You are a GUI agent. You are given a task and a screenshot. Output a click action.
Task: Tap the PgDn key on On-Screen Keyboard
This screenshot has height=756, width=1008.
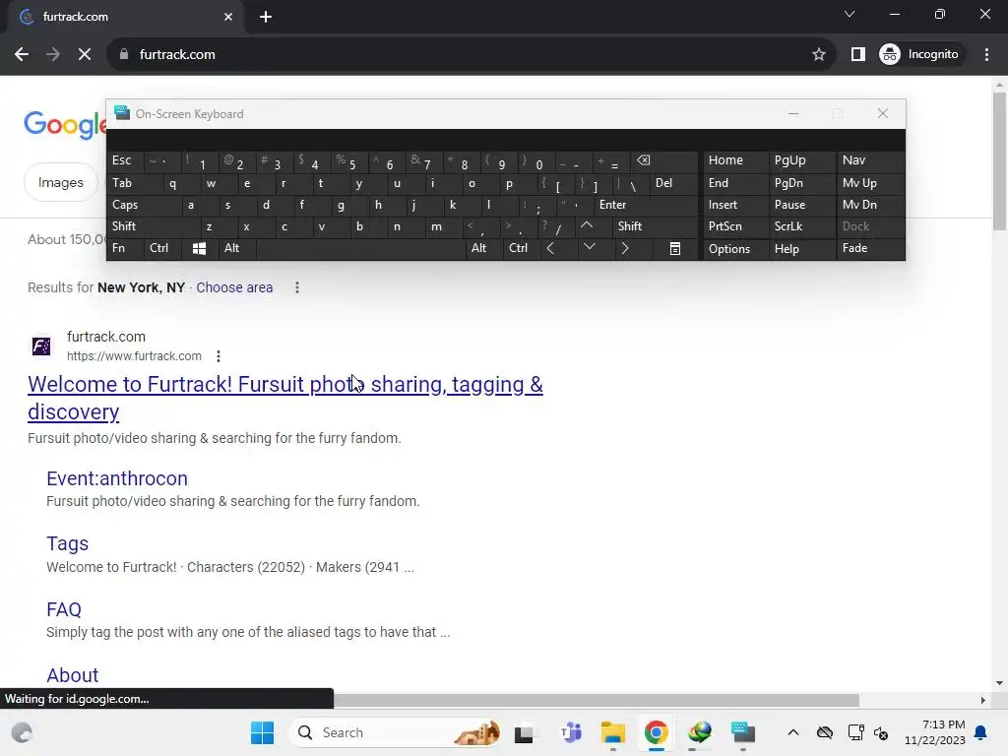tap(801, 183)
